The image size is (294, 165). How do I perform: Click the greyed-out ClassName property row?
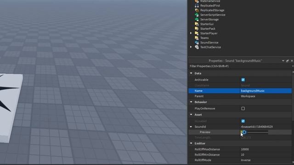(240, 85)
